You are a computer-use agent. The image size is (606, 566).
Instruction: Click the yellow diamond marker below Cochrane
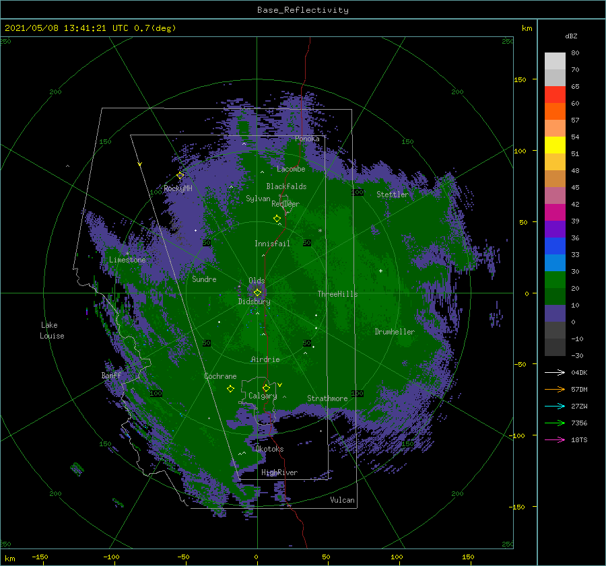point(230,389)
